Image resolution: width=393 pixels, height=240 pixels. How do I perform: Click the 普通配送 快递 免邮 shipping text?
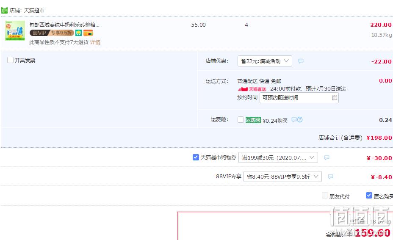click(x=259, y=81)
